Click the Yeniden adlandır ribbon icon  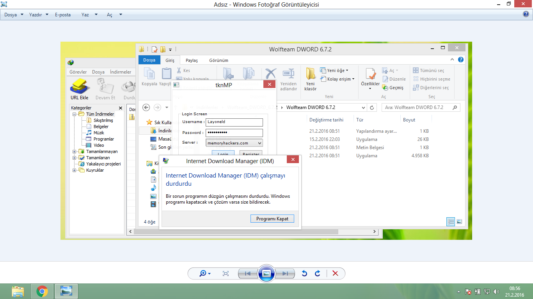288,79
